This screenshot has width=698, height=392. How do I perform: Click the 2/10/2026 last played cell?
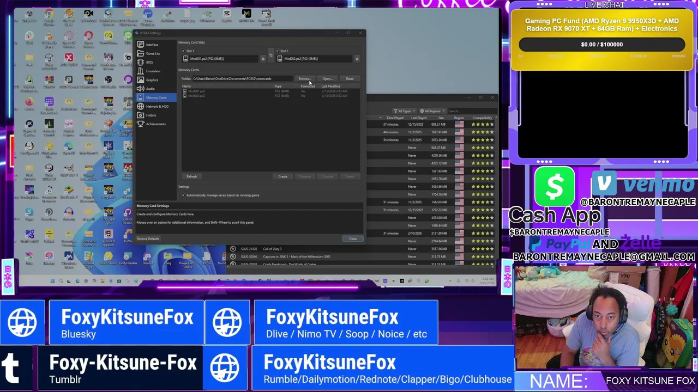(414, 233)
